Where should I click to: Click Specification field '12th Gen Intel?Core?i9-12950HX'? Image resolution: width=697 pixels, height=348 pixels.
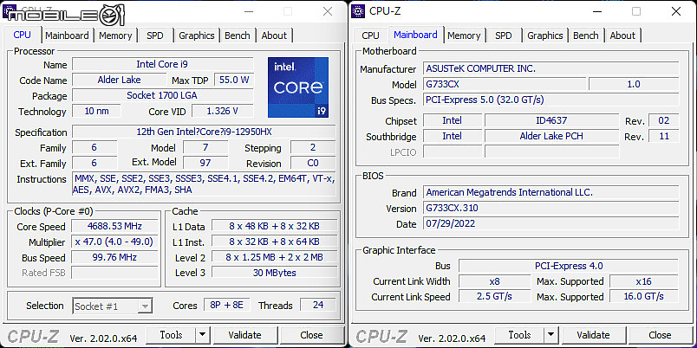click(x=204, y=132)
